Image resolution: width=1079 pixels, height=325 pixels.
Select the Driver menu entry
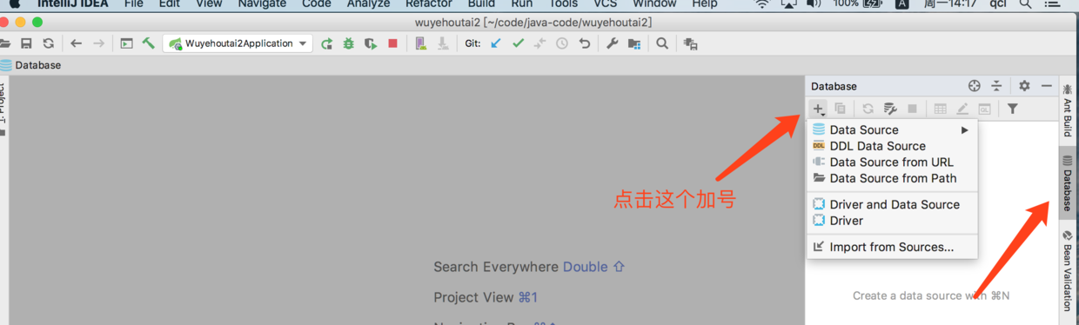pyautogui.click(x=892, y=221)
